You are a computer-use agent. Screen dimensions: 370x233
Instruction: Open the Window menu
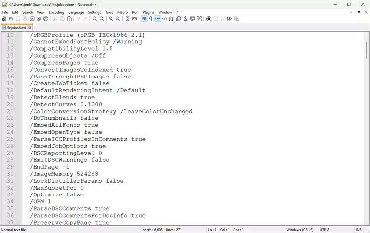[165, 12]
